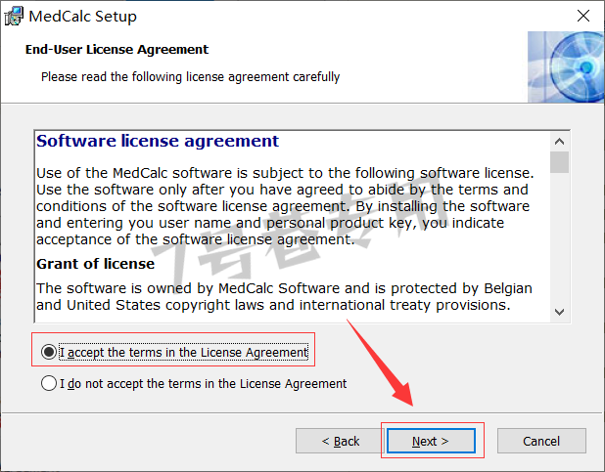Click the "Grant of license" subheading
The height and width of the screenshot is (472, 605).
coord(95,264)
